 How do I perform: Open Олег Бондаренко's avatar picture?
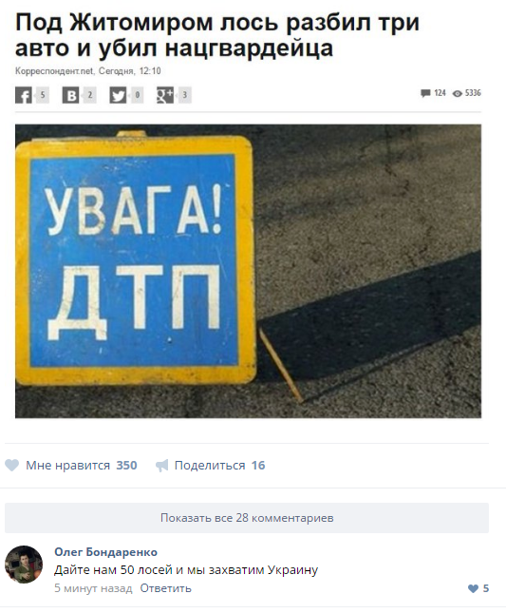[x=24, y=565]
